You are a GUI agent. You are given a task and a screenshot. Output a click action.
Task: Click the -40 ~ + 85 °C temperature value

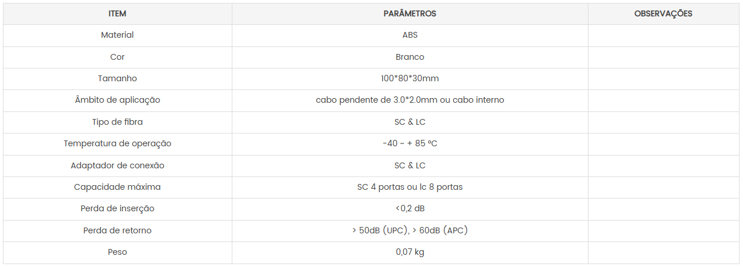[410, 143]
